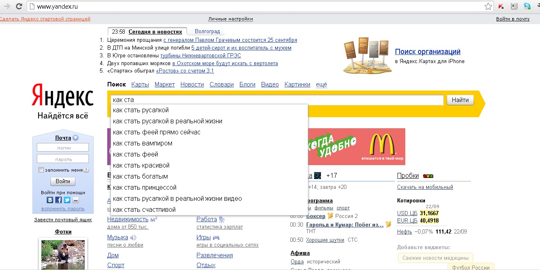Click 'Завести почтовый ящик' link
The image size is (540, 270).
[x=63, y=220]
